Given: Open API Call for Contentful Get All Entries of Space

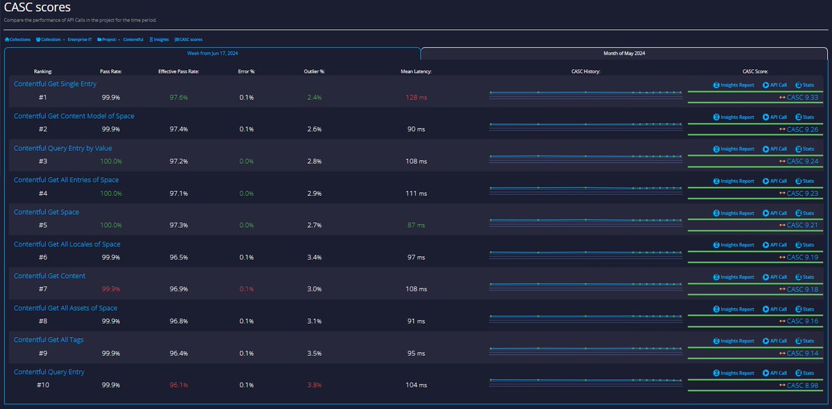Looking at the screenshot, I should click(x=774, y=181).
